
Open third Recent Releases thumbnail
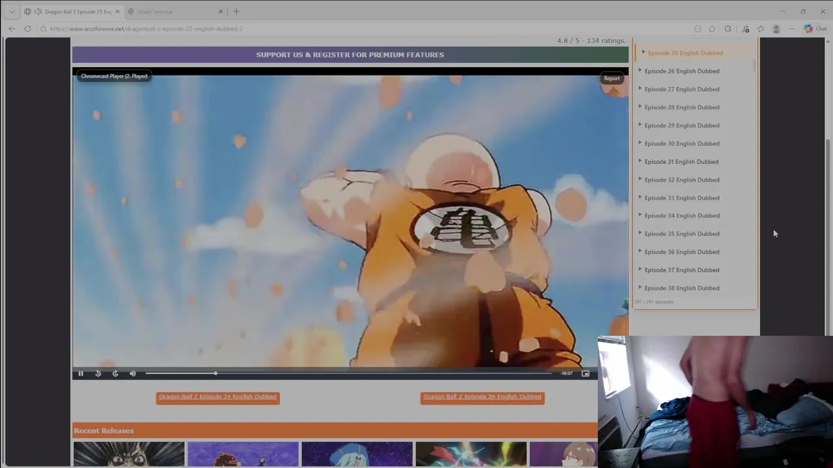[x=357, y=454]
